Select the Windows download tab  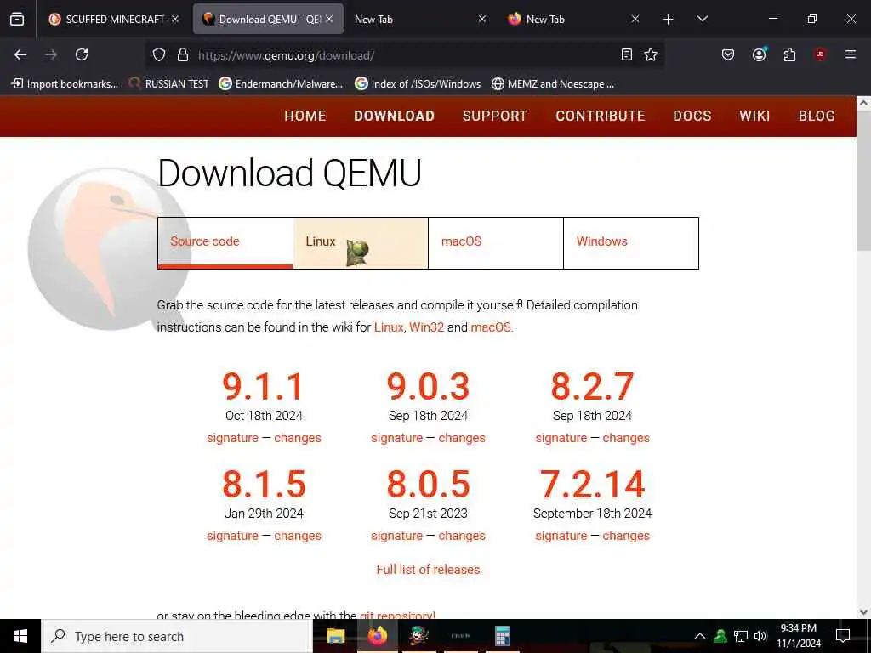click(x=631, y=242)
